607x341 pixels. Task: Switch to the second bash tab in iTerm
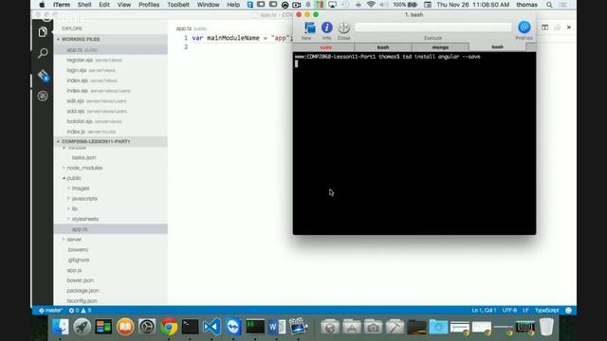pyautogui.click(x=497, y=47)
